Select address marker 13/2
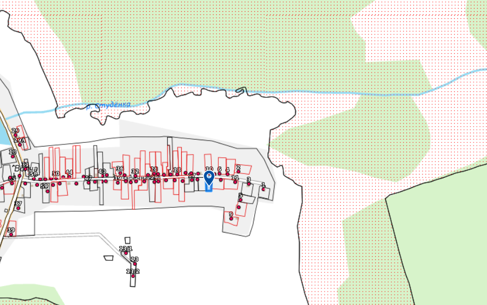 click(x=133, y=275)
